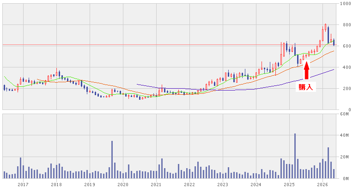Click the 2024 year label
353x188 pixels.
pos(256,185)
